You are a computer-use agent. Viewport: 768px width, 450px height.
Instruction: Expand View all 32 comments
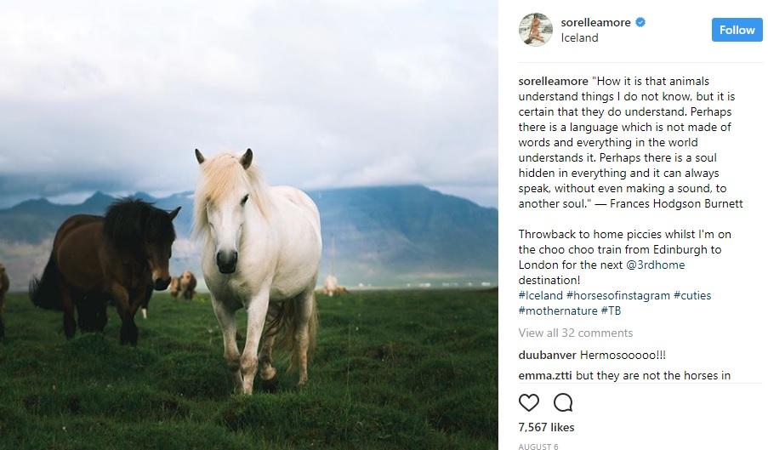point(576,333)
